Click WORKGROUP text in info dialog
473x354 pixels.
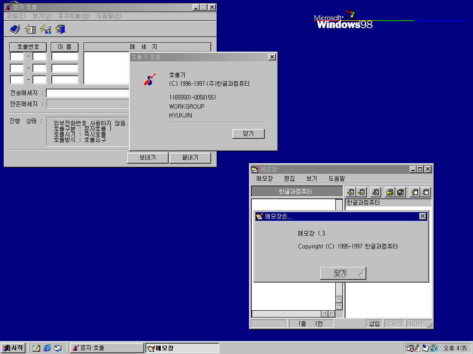point(187,106)
